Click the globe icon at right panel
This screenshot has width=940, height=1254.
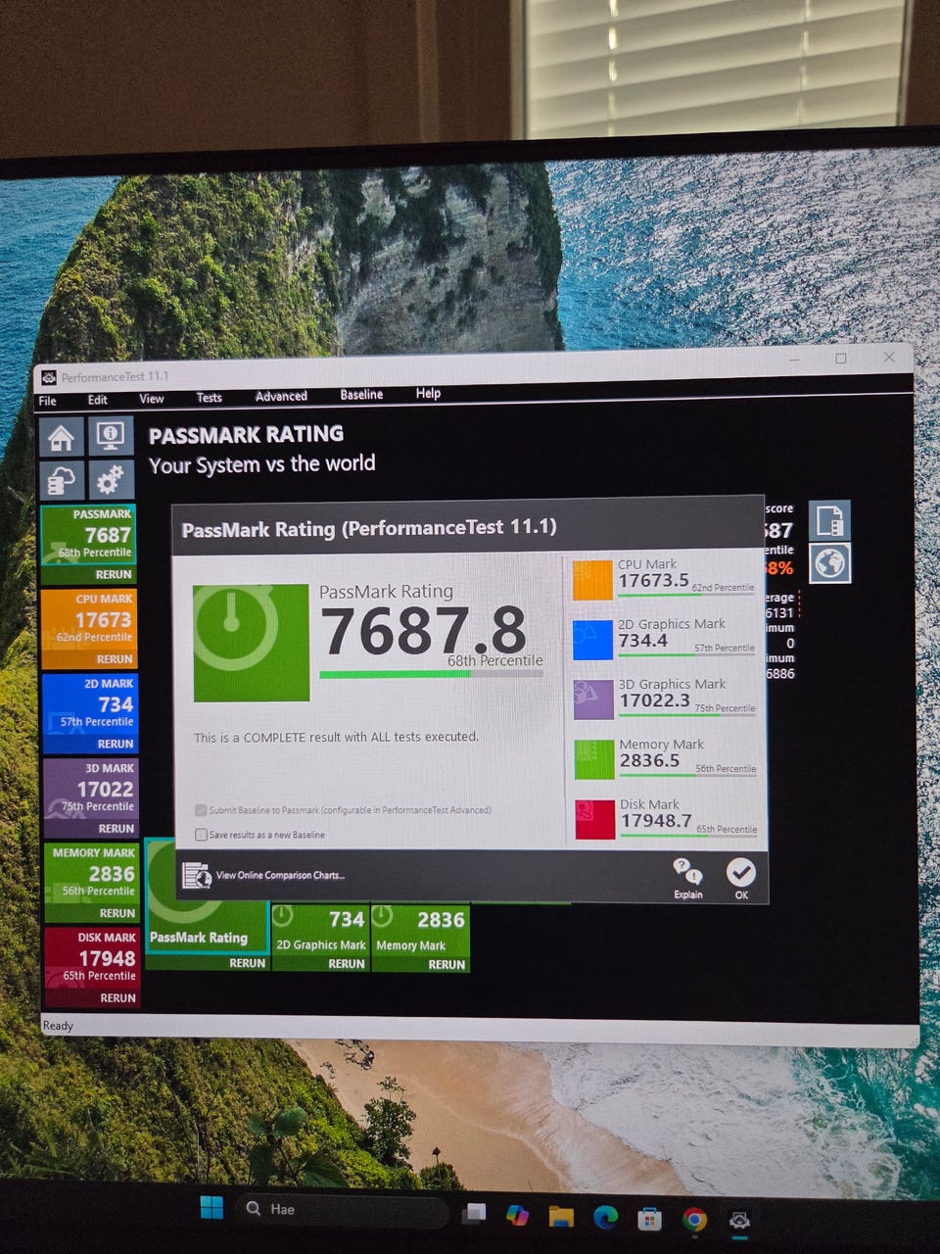[x=830, y=564]
